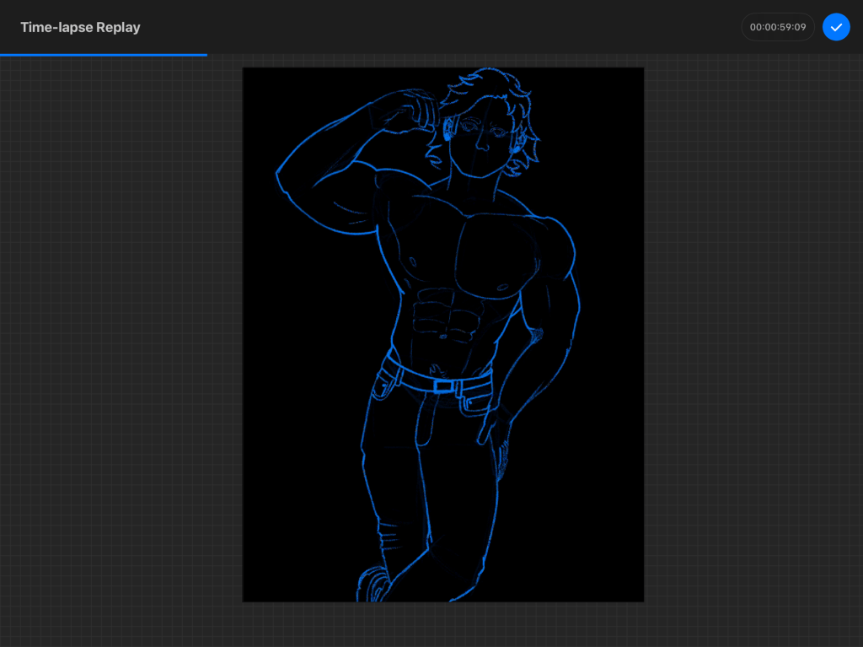Click the belt buckle in the drawing
The image size is (863, 647).
click(444, 386)
